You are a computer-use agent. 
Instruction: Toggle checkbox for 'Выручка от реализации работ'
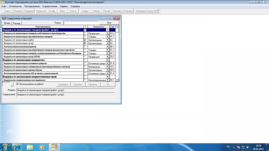click(85, 40)
